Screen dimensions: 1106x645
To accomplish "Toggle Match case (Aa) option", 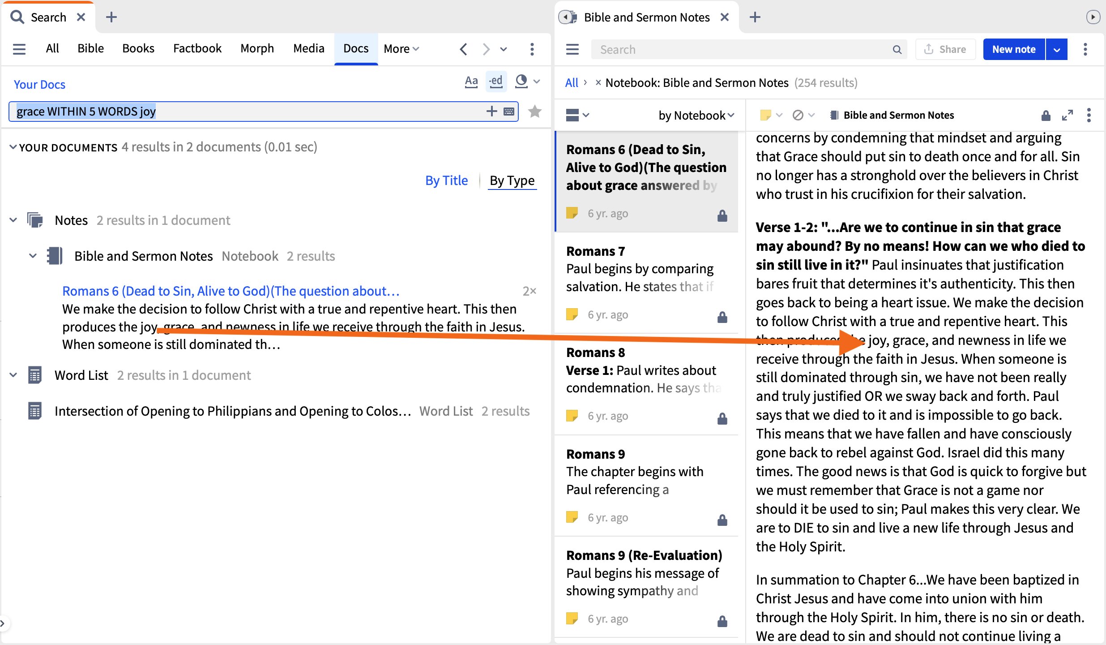I will 471,82.
